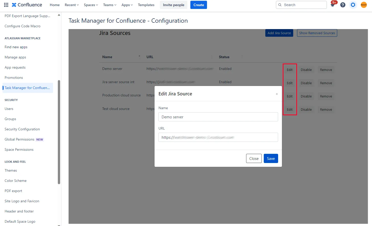Close the Edit Jira Source dialog with X
The image size is (372, 226).
(277, 94)
